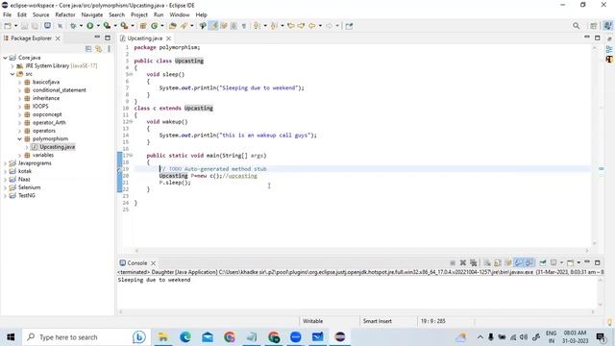Open the Project menu
The image size is (615, 346).
point(138,14)
